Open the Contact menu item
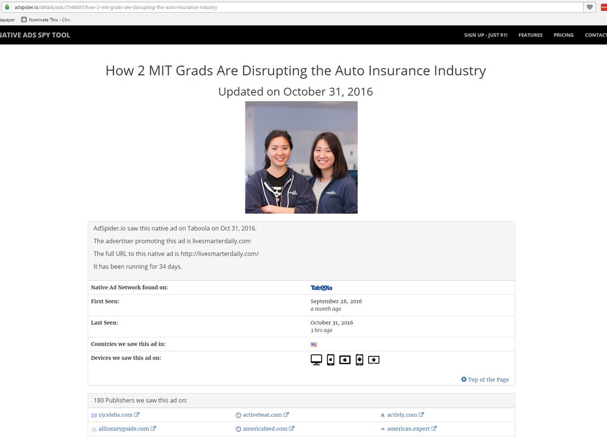 596,35
